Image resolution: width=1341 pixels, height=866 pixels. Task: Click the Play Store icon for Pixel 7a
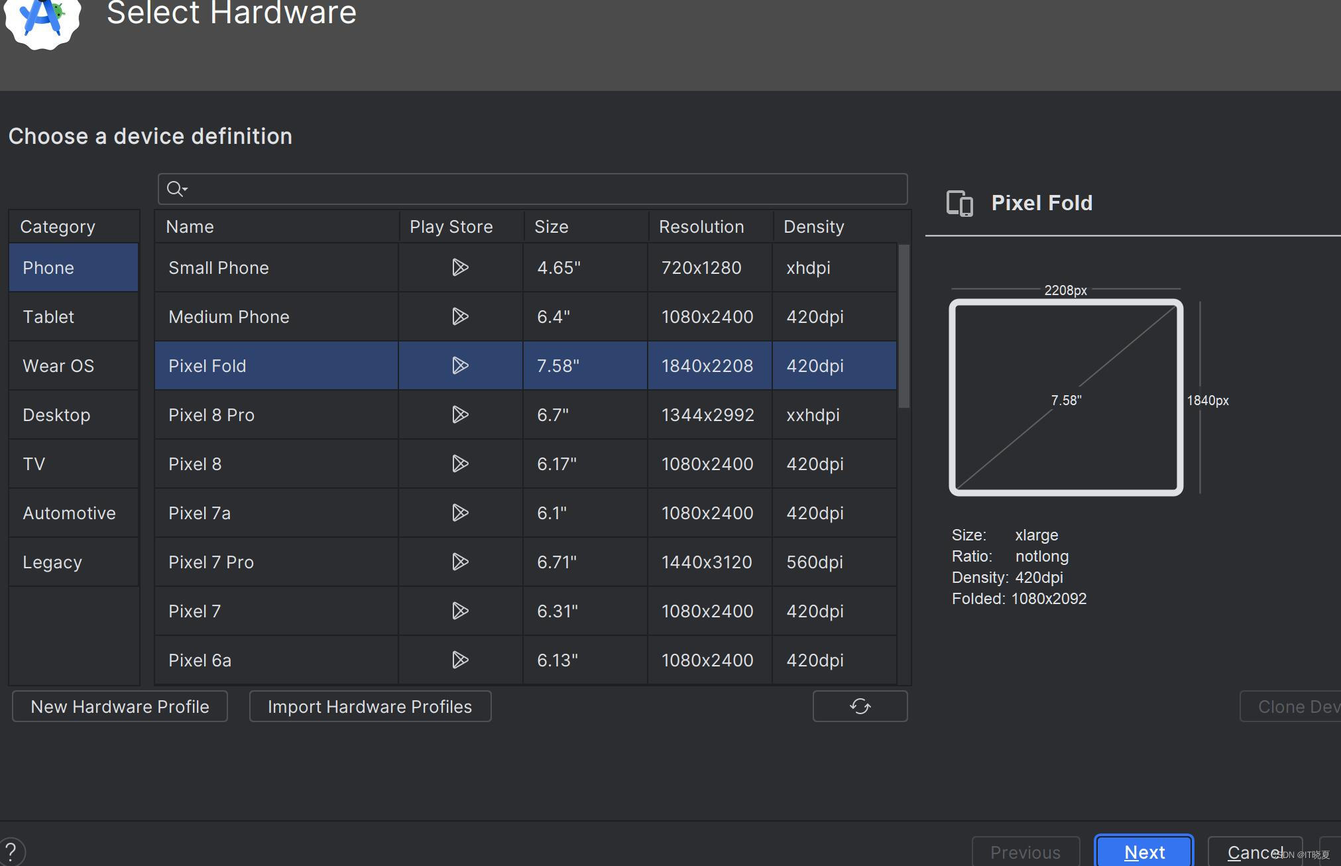coord(460,513)
